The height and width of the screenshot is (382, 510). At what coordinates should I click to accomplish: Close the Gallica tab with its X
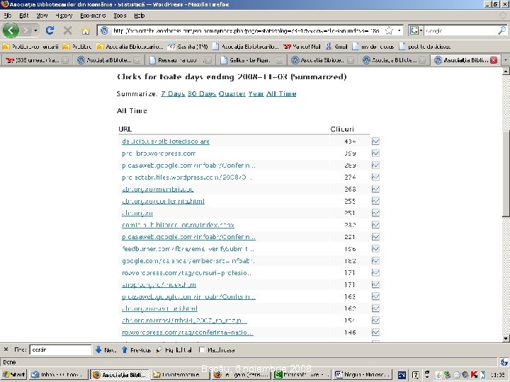coord(279,60)
